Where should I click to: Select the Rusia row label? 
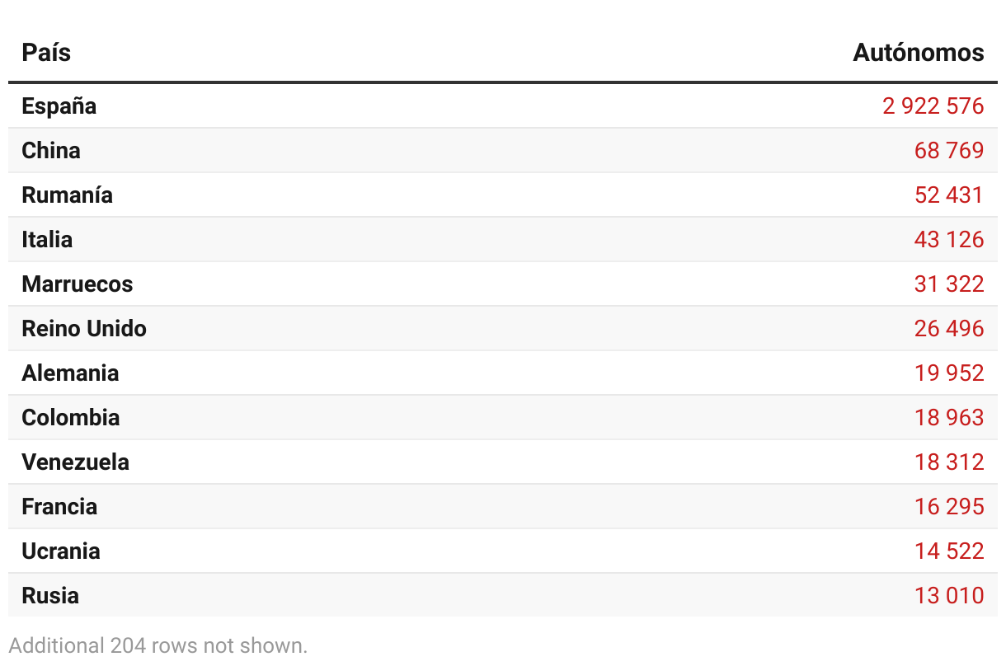tap(50, 596)
